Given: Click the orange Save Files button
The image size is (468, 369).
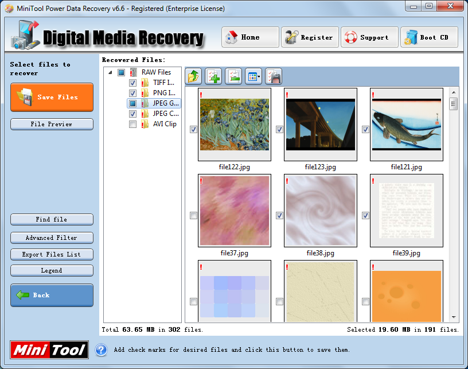Looking at the screenshot, I should tap(52, 98).
